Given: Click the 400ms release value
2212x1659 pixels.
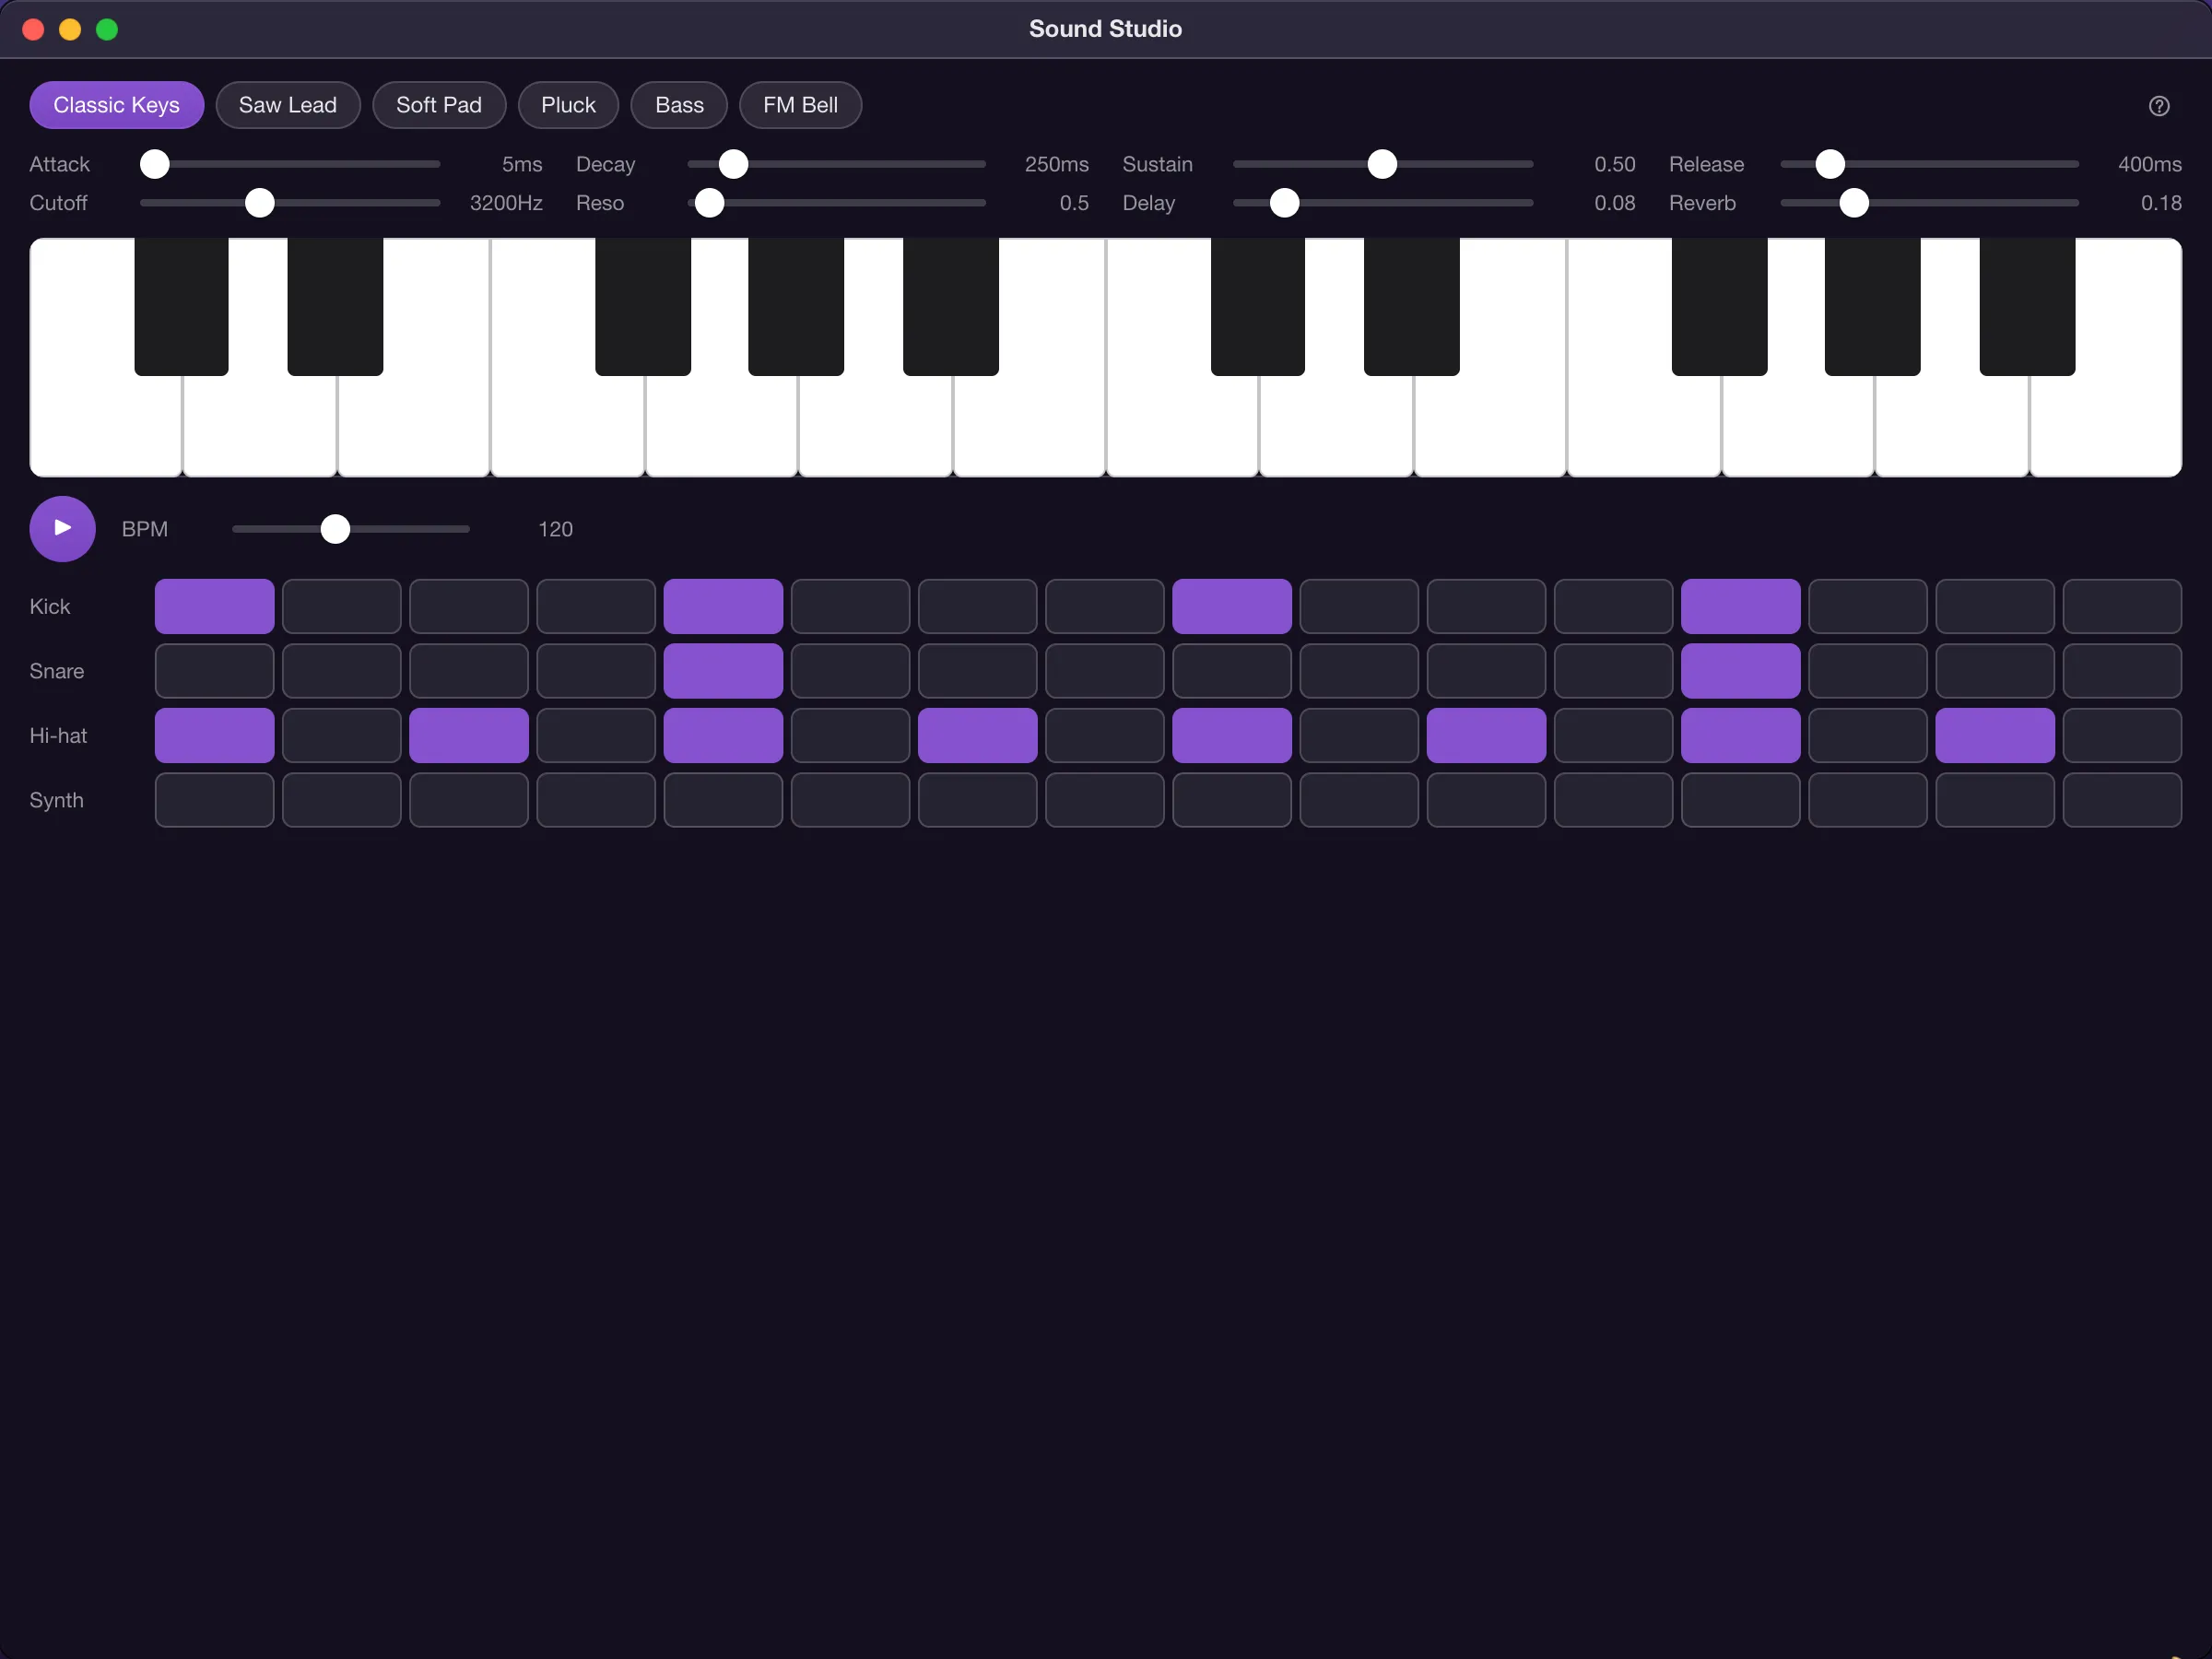Looking at the screenshot, I should point(2149,164).
